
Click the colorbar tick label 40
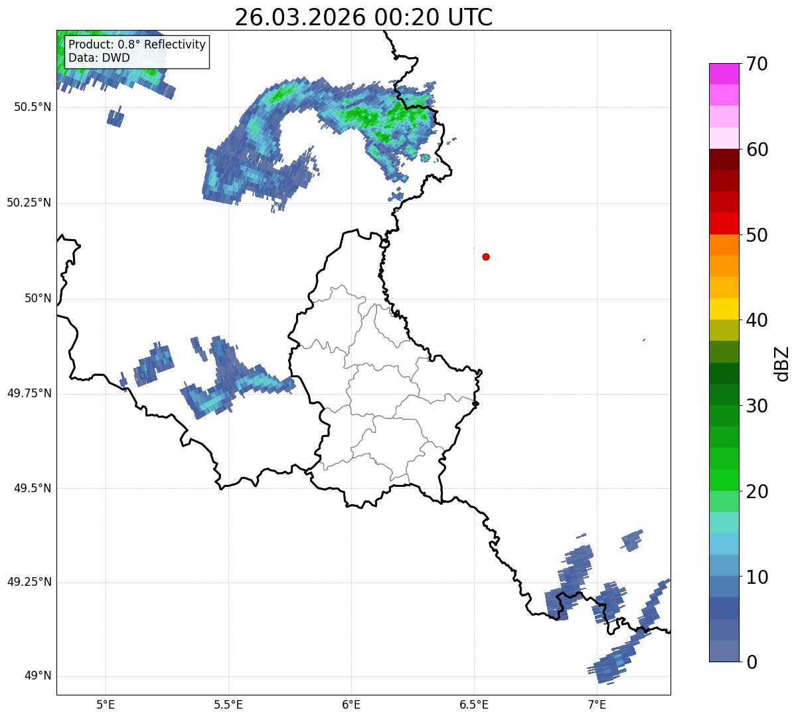pos(756,320)
